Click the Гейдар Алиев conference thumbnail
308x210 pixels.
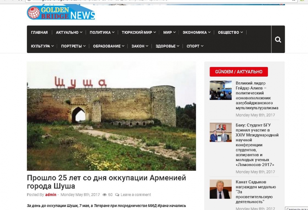(x=221, y=90)
